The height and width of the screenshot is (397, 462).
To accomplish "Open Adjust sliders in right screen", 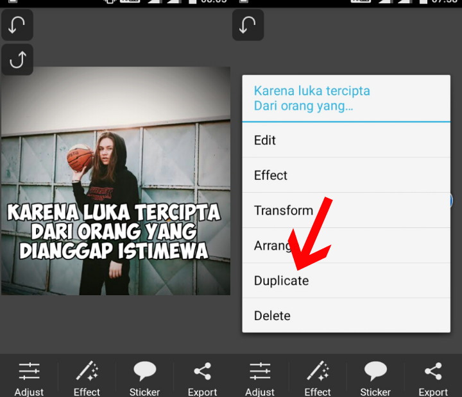I will click(260, 379).
